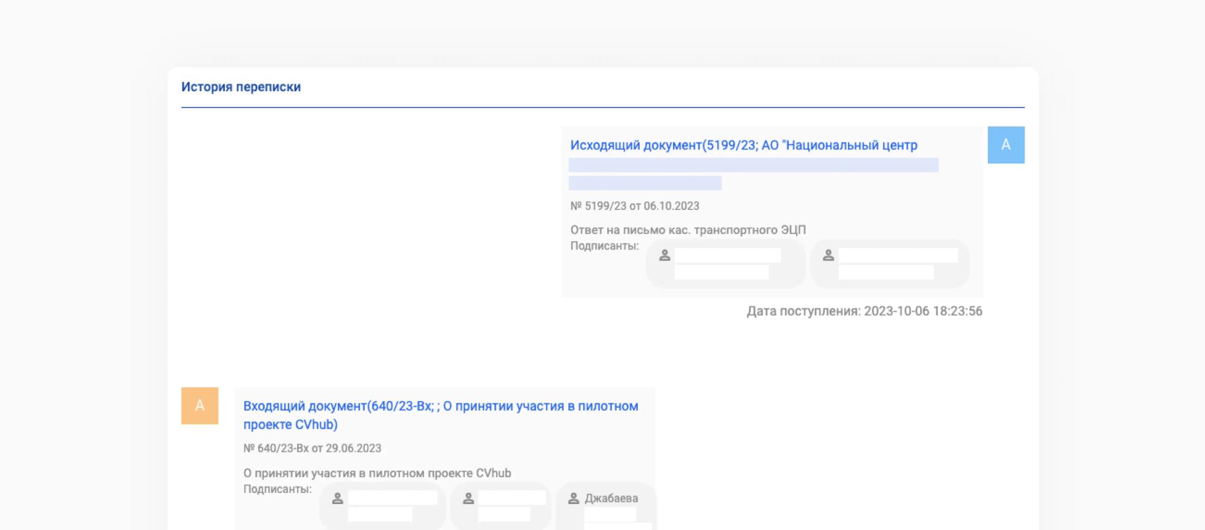Click the "История переписки" section heading
The height and width of the screenshot is (530, 1205).
[241, 87]
